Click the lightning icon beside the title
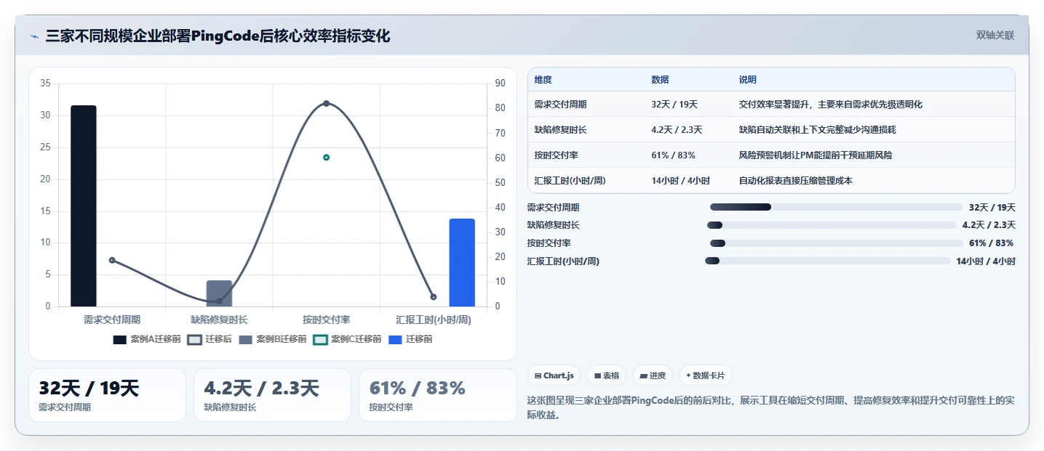This screenshot has width=1044, height=451. (x=34, y=36)
